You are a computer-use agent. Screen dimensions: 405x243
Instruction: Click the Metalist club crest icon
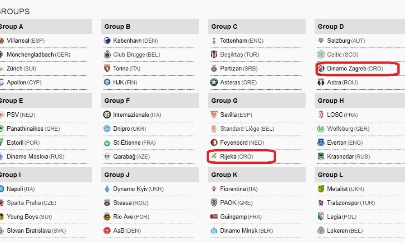point(321,189)
